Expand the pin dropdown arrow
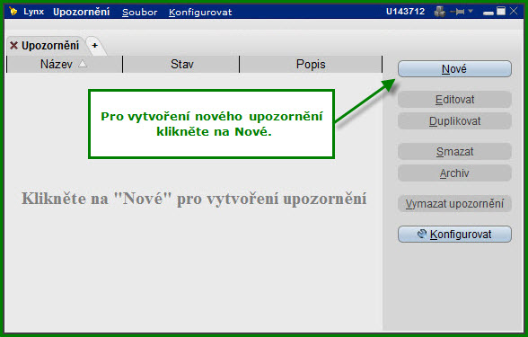This screenshot has width=528, height=337. (471, 12)
